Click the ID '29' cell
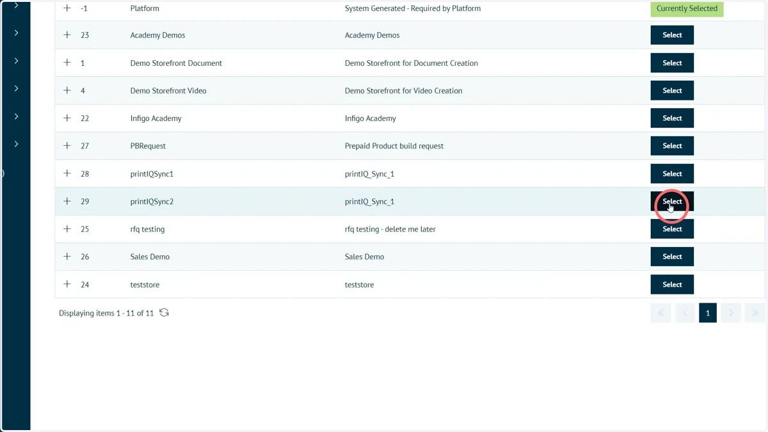768x432 pixels. pyautogui.click(x=85, y=201)
